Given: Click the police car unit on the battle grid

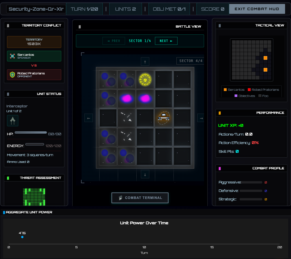Looking at the screenshot, I should pyautogui.click(x=163, y=118).
